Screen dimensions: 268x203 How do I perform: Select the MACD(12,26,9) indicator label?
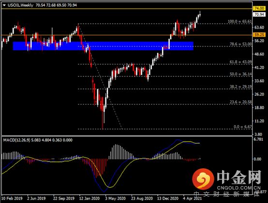(16, 140)
